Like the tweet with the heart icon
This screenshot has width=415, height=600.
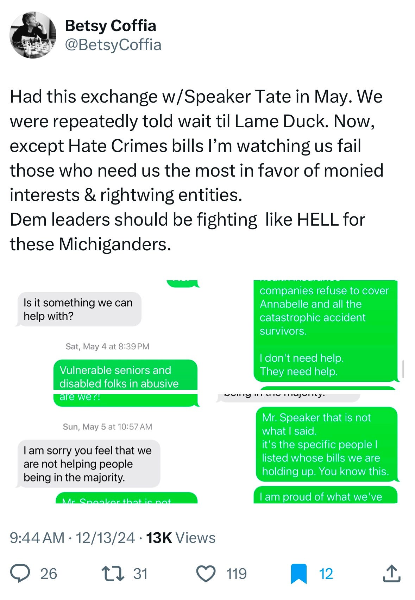click(206, 574)
